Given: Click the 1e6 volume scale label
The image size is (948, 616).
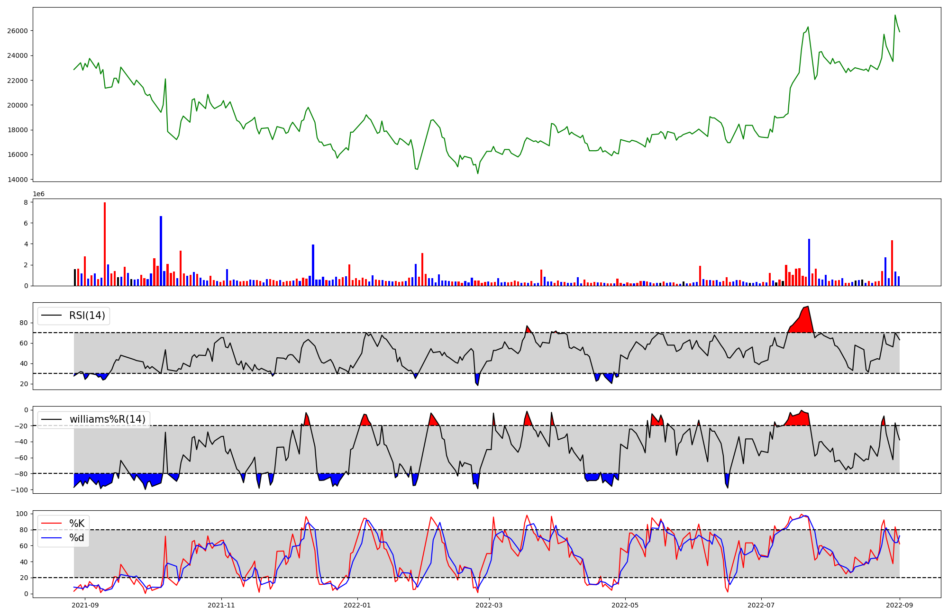Looking at the screenshot, I should click(x=38, y=194).
